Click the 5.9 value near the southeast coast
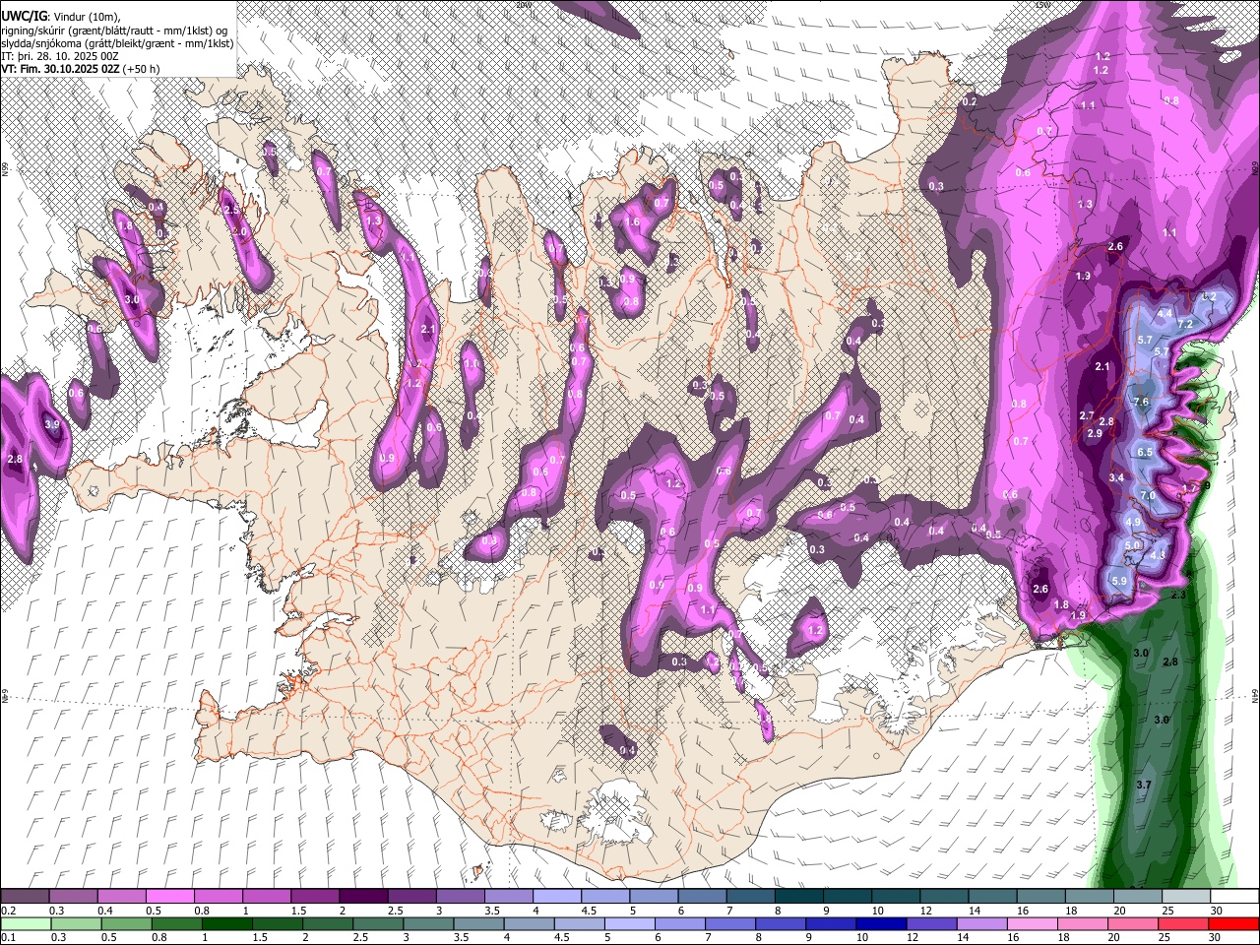The image size is (1260, 945). click(x=1118, y=582)
